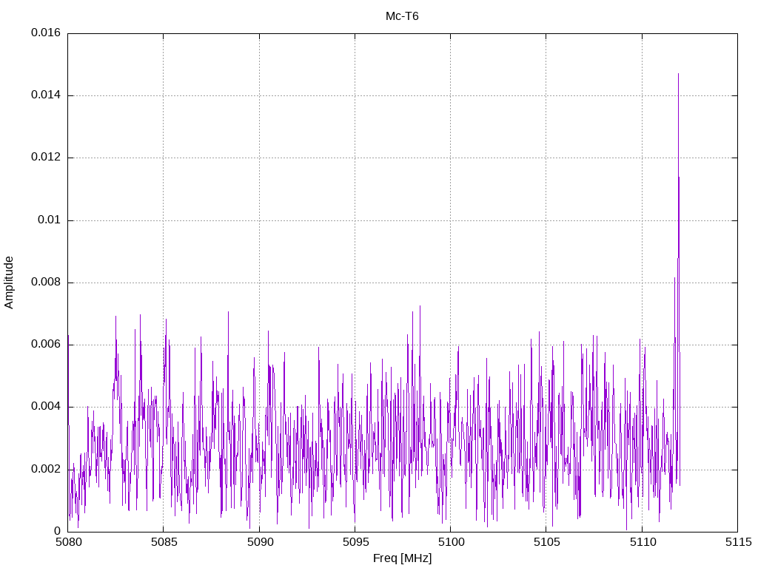Click the 0.006 y-axis tick label
This screenshot has width=758, height=568.
coord(45,345)
